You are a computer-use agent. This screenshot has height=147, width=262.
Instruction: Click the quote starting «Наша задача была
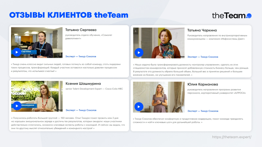[x=191, y=70]
